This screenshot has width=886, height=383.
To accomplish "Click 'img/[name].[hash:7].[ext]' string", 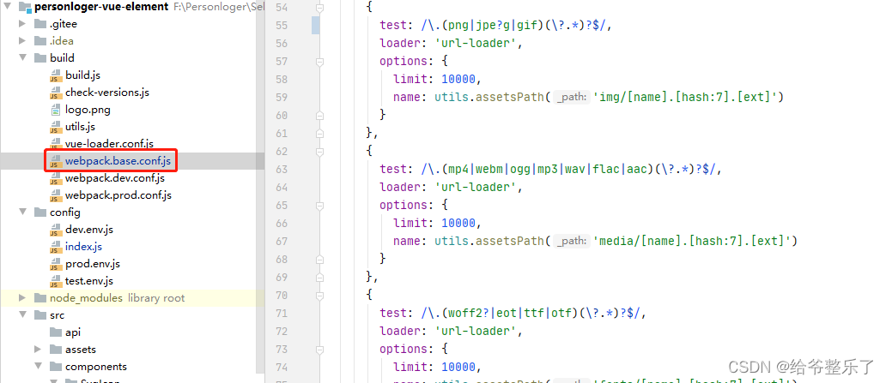I will pyautogui.click(x=684, y=97).
